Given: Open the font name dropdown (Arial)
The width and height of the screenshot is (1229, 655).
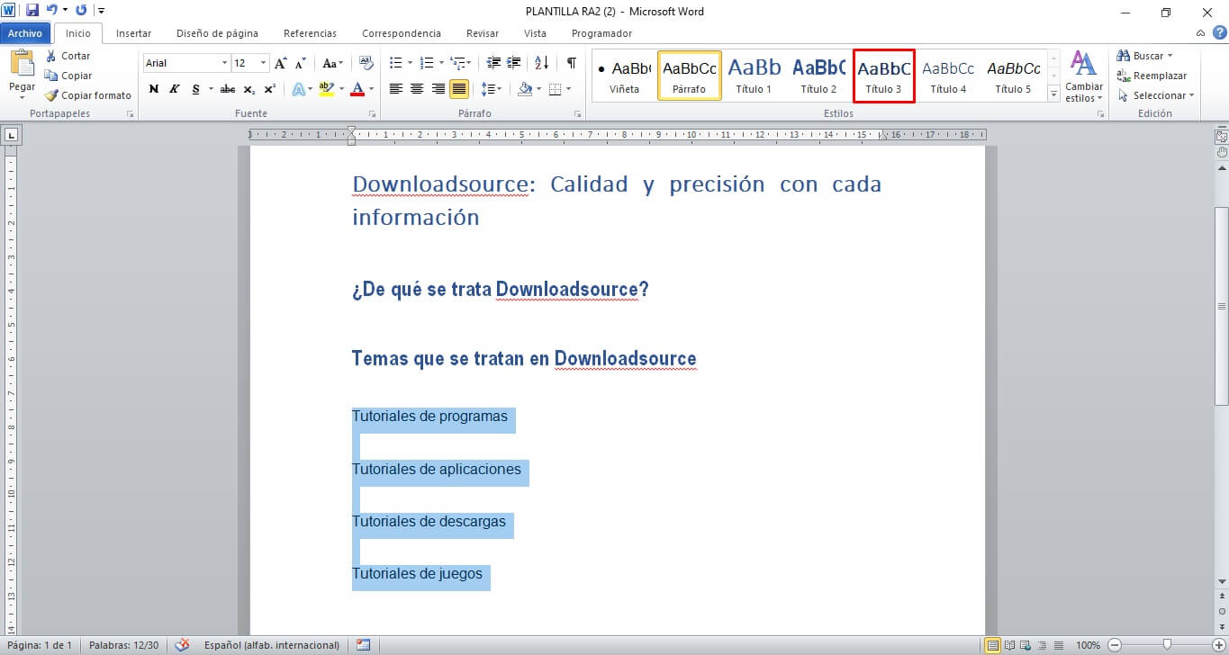Looking at the screenshot, I should tap(224, 63).
